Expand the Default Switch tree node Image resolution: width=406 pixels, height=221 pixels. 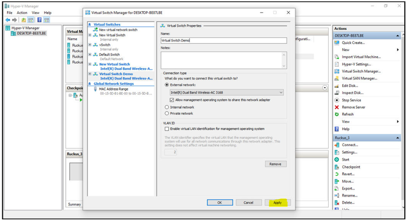[90, 54]
